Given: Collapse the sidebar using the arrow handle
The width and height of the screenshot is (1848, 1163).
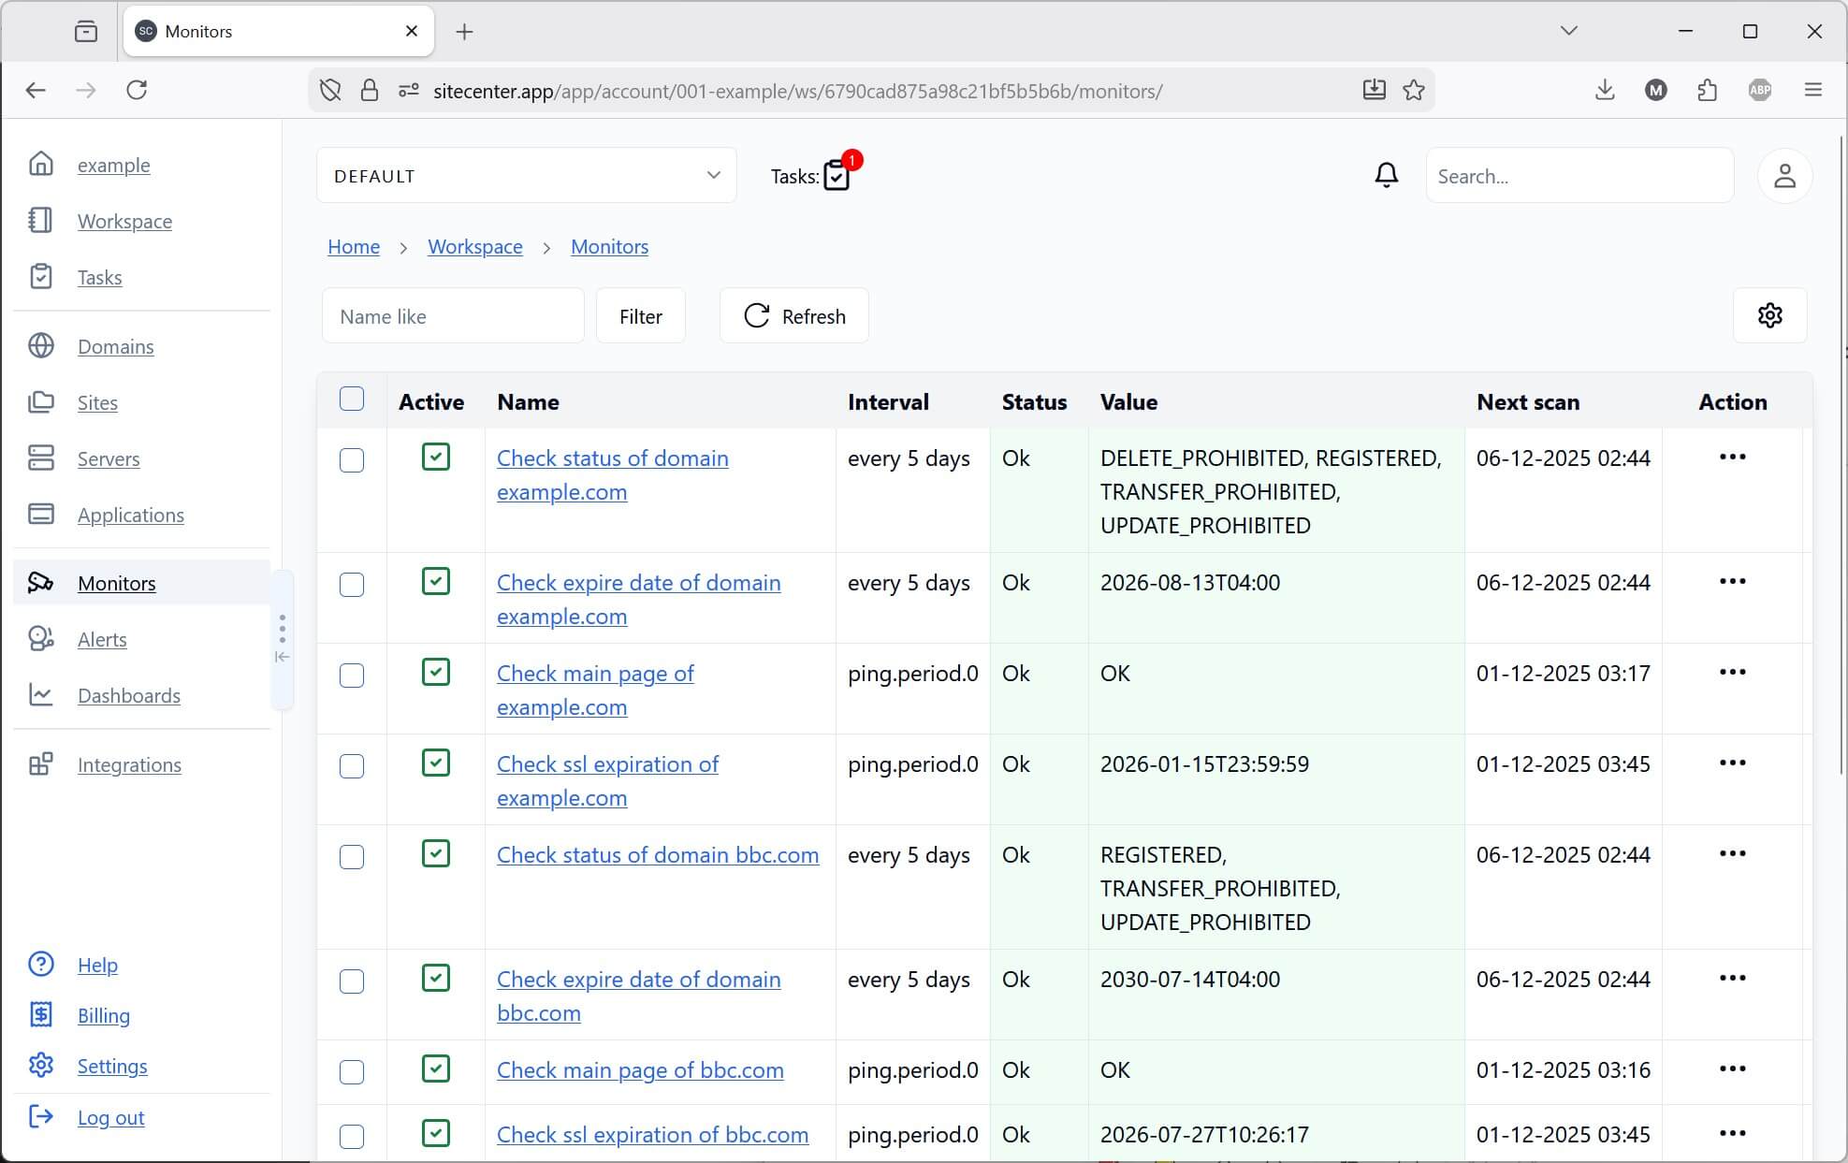Looking at the screenshot, I should pyautogui.click(x=282, y=657).
